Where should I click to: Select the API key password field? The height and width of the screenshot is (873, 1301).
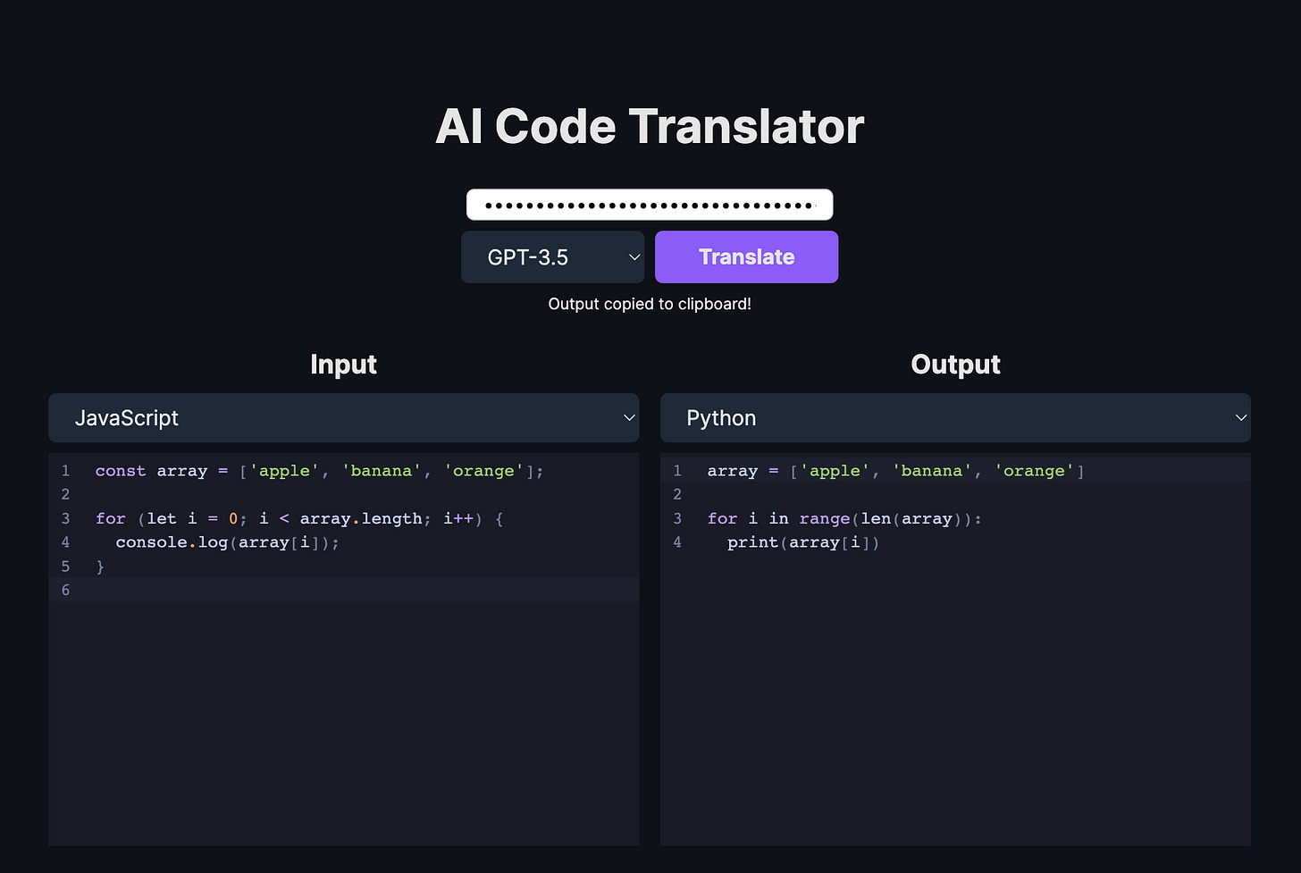coord(650,204)
